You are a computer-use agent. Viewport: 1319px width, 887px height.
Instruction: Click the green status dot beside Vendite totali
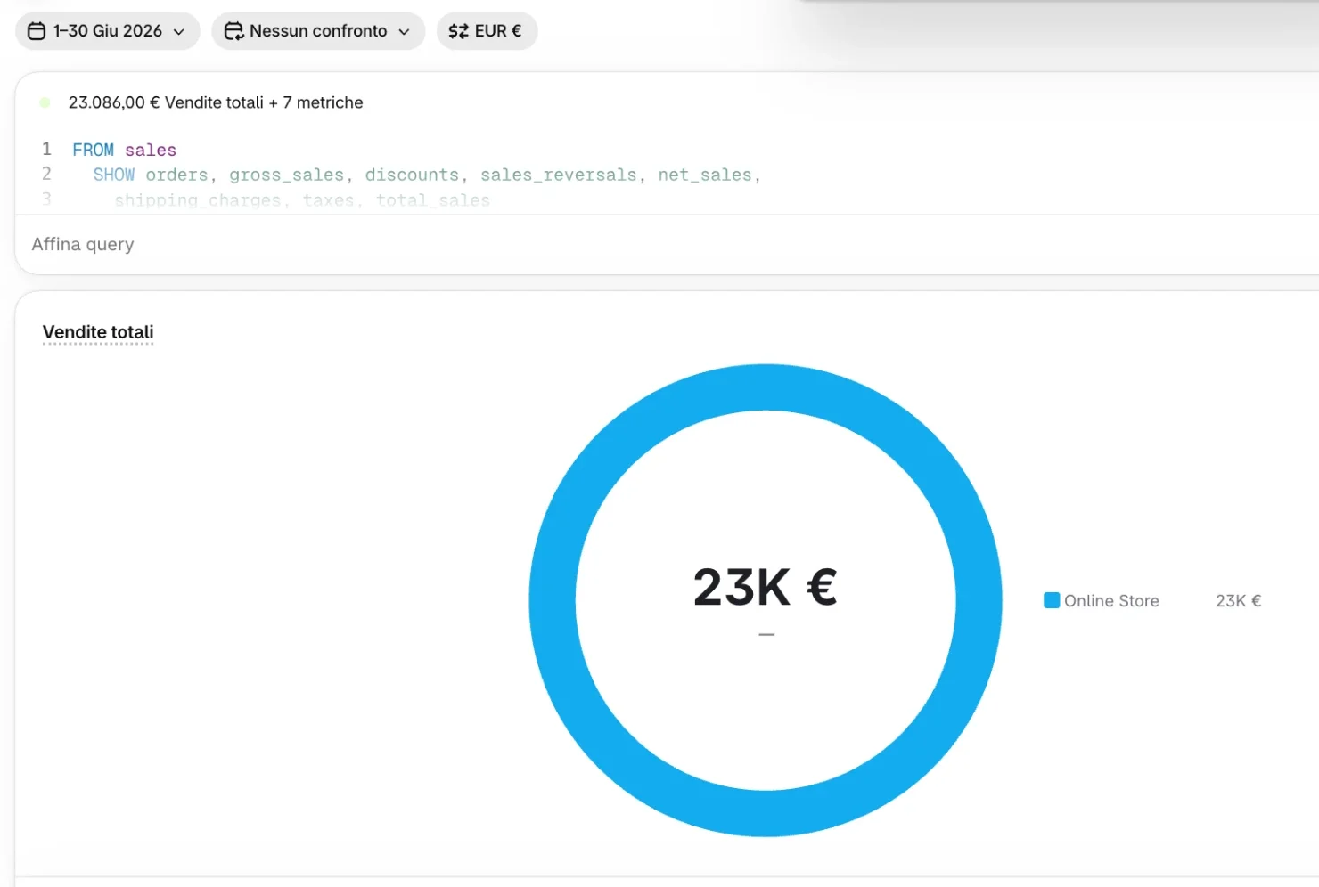(45, 102)
